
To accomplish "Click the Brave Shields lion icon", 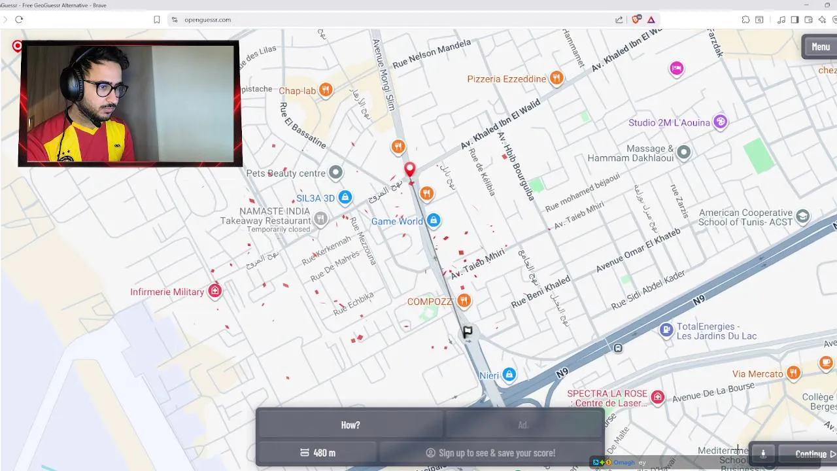I will click(636, 20).
